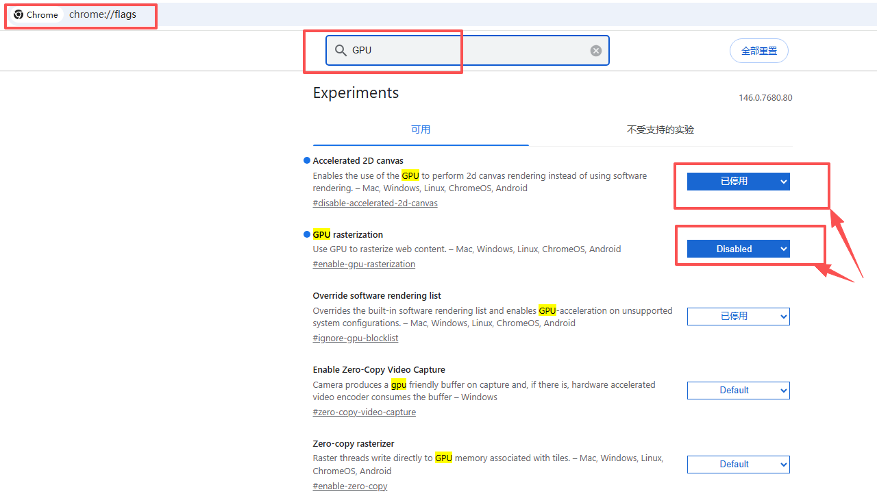Click the magnifier search icon
Image resolution: width=877 pixels, height=494 pixels.
pos(341,50)
